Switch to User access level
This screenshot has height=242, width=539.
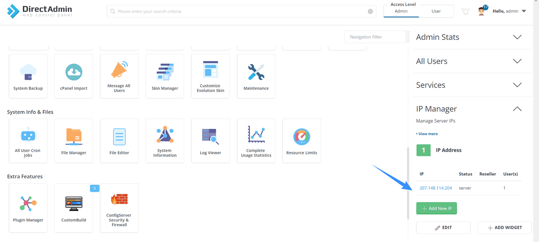436,11
